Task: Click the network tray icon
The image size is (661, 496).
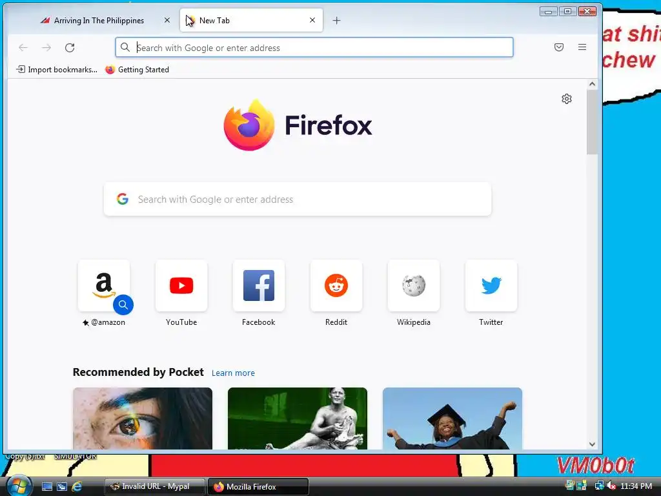Action: click(599, 486)
